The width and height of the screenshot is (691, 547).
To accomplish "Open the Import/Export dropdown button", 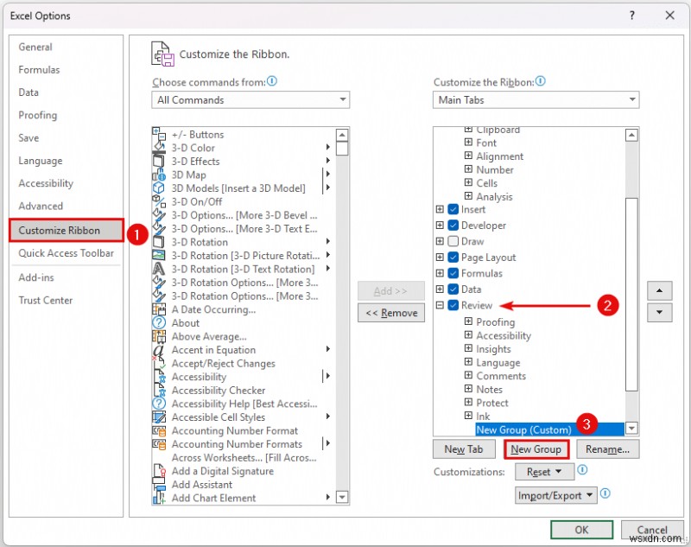I will click(x=555, y=495).
